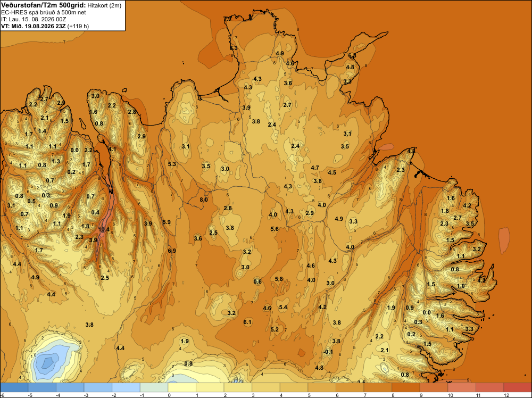Image resolution: width=532 pixels, height=398 pixels.
Task: Pick the legend swatch between 4 and 5
Action: [294, 387]
